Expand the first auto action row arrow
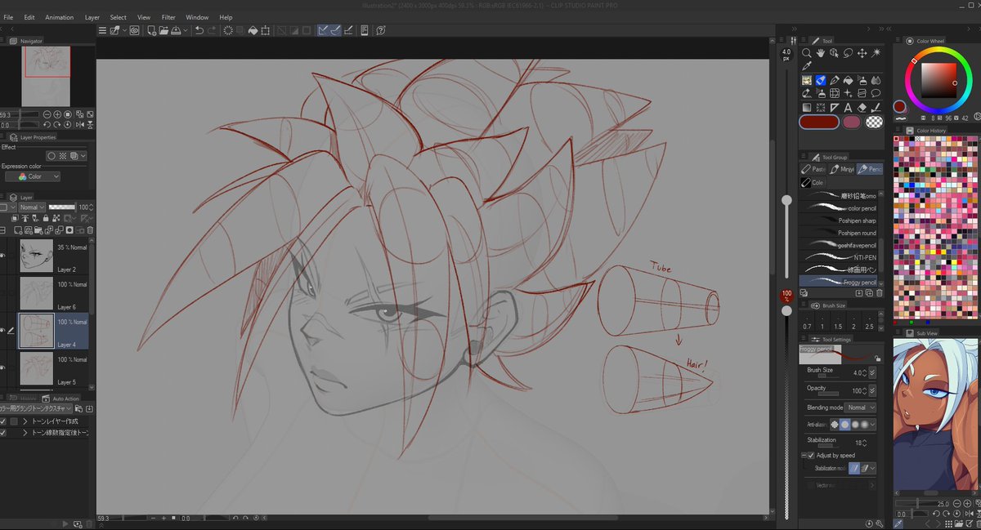The width and height of the screenshot is (981, 530). [x=25, y=421]
